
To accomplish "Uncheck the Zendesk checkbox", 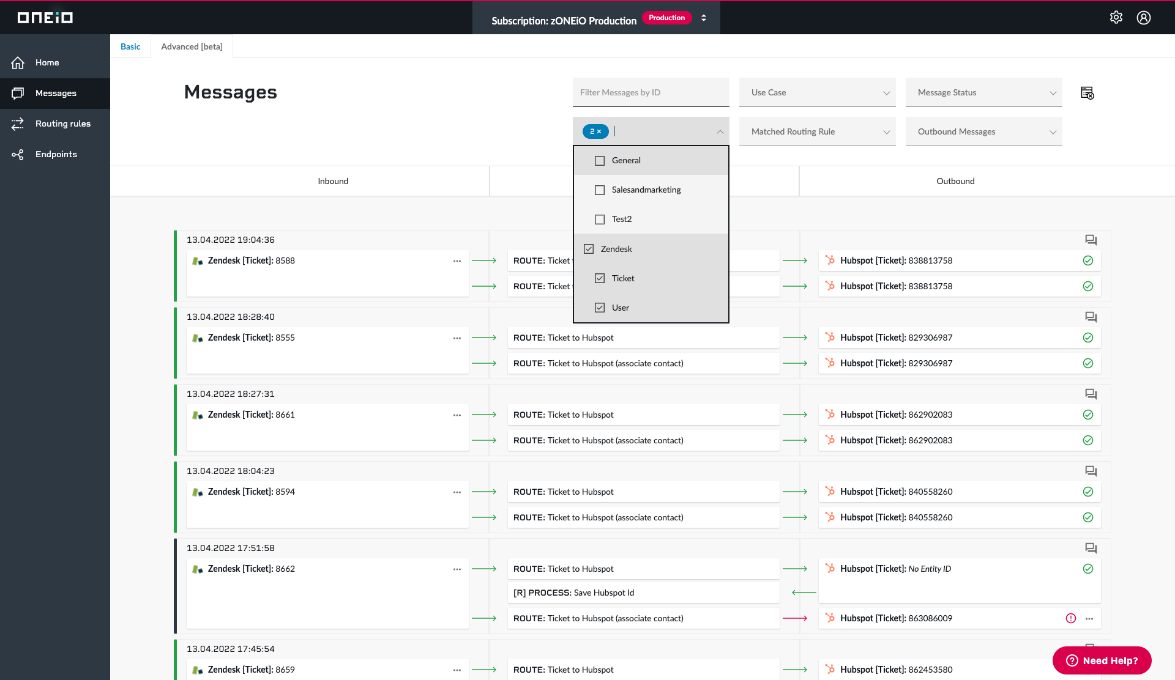I will tap(589, 249).
